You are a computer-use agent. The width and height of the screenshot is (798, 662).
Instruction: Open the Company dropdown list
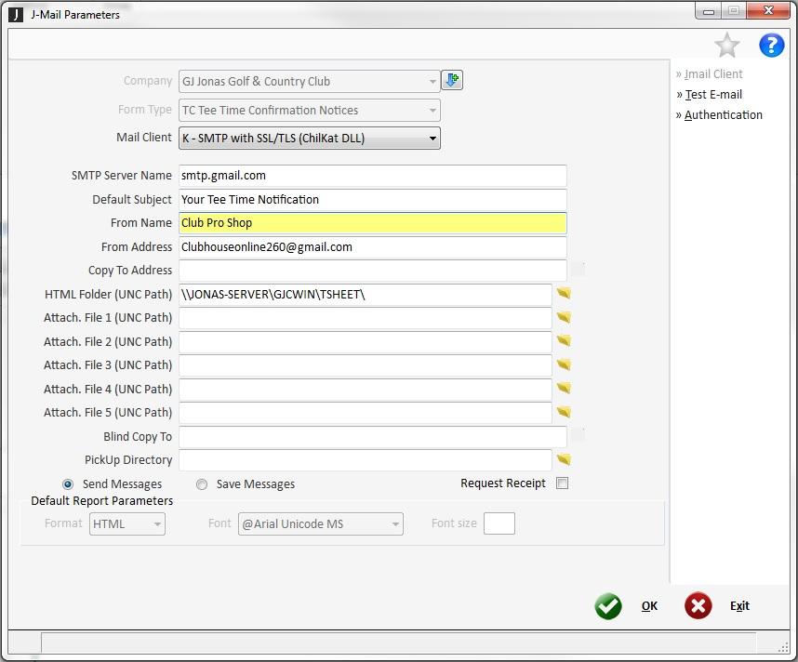432,82
